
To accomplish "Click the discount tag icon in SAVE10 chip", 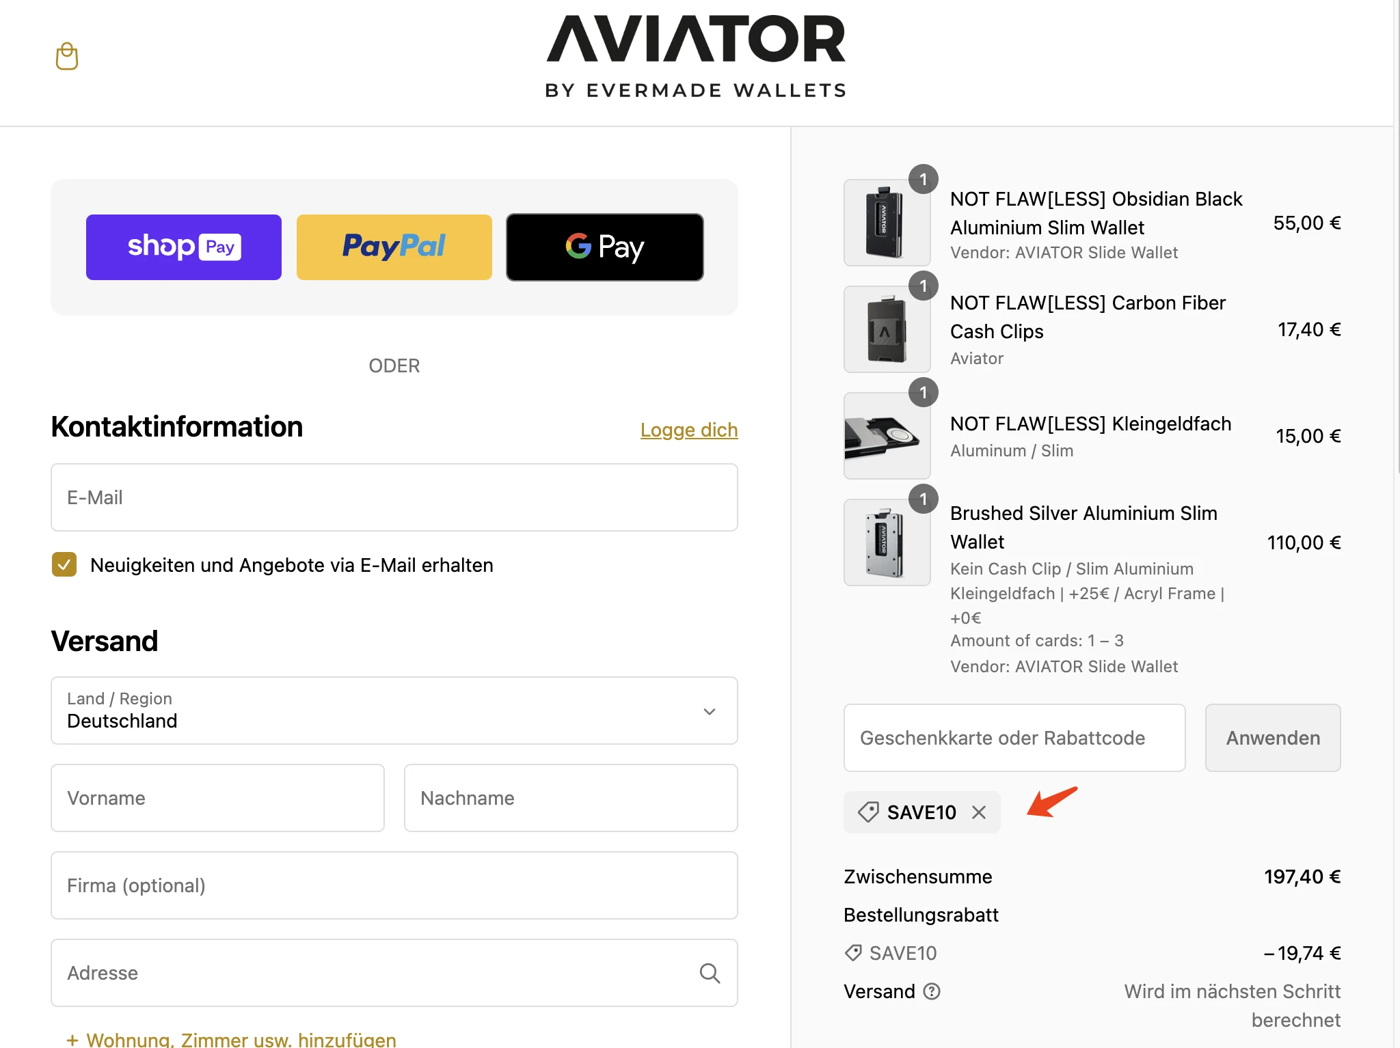I will pos(868,812).
